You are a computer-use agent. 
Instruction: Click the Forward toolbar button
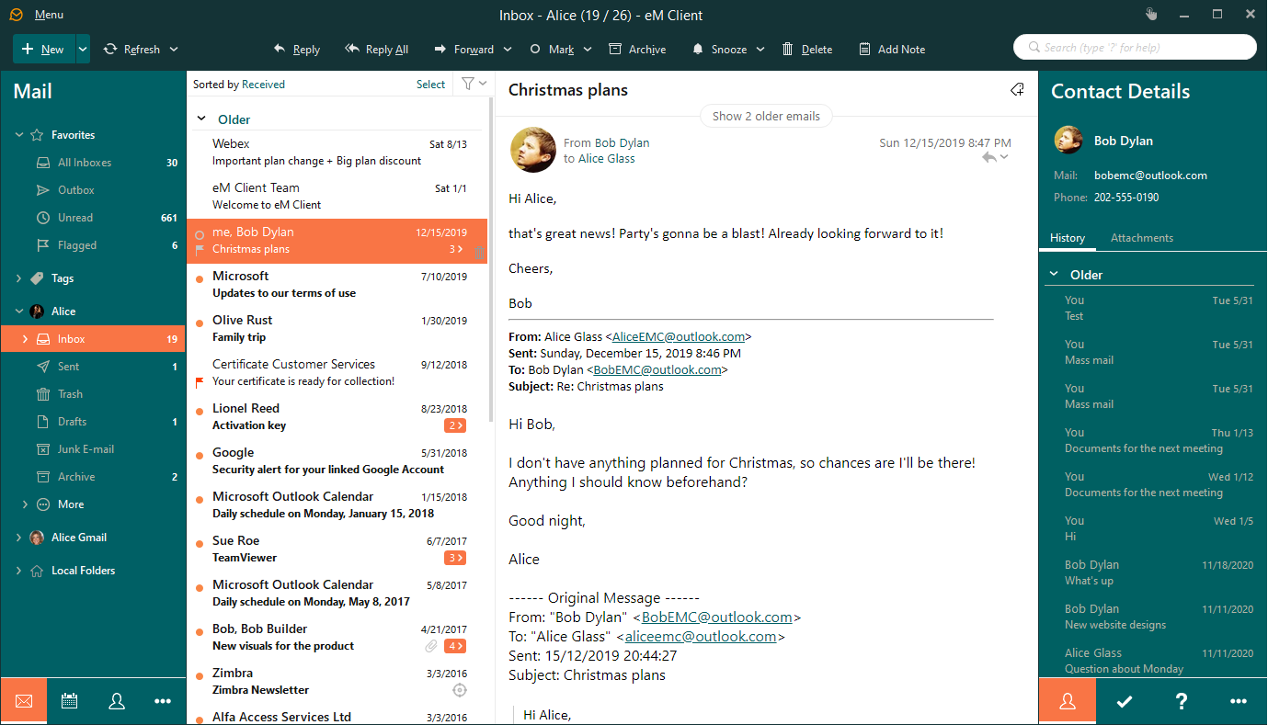pyautogui.click(x=464, y=50)
